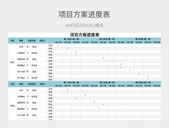Select the 项目2 merged cell
The height and width of the screenshot is (128, 169).
(12, 104)
